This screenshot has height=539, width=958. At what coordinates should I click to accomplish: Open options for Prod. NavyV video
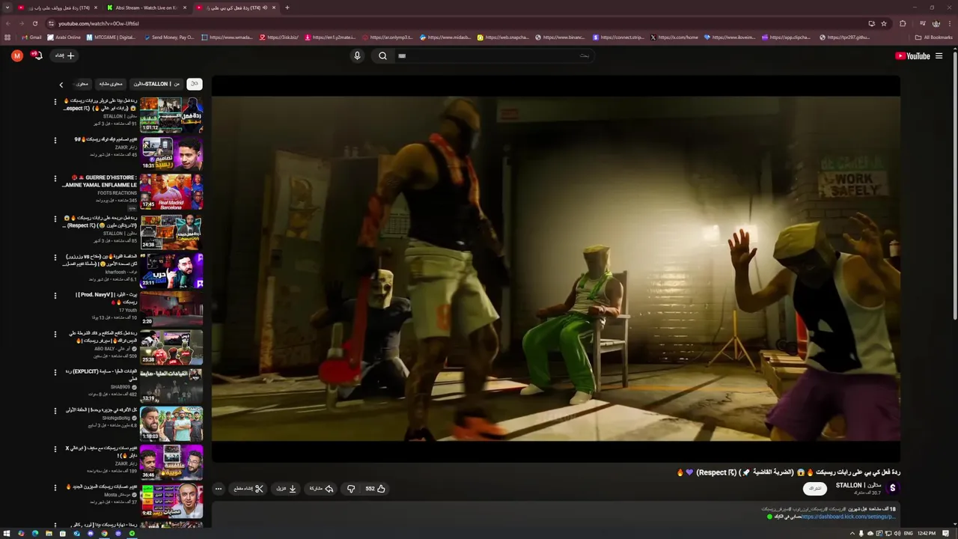pos(55,295)
